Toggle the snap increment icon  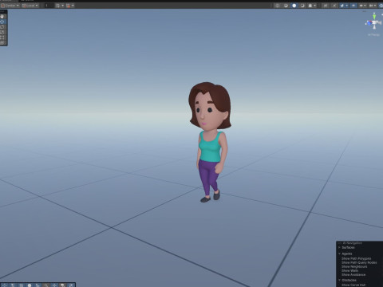(68, 6)
